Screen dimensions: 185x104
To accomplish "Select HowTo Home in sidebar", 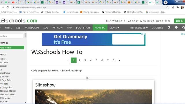I will click(x=12, y=48).
